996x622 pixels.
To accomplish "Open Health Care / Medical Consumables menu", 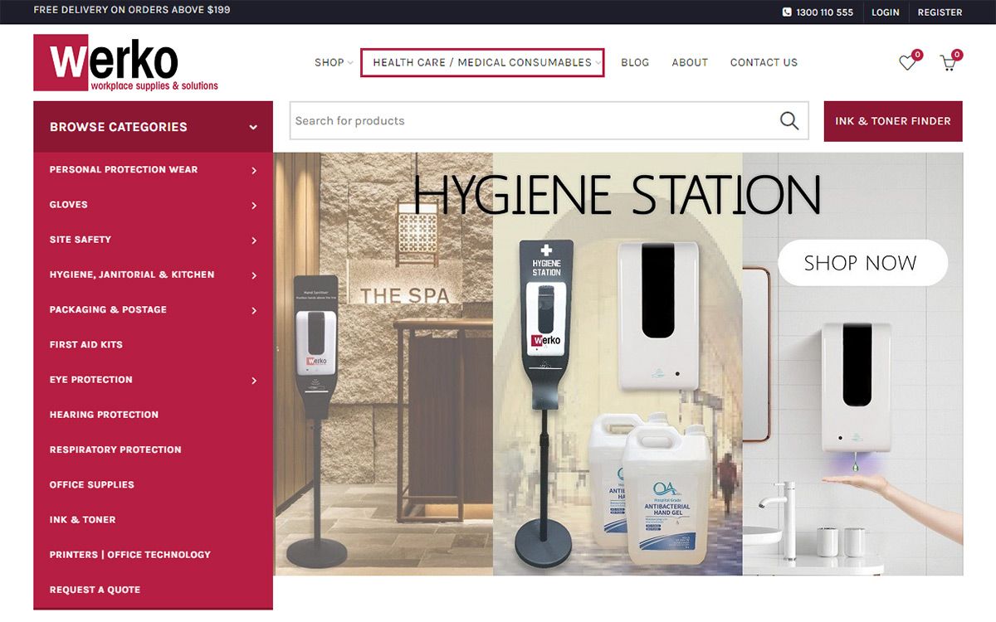I will click(x=482, y=62).
